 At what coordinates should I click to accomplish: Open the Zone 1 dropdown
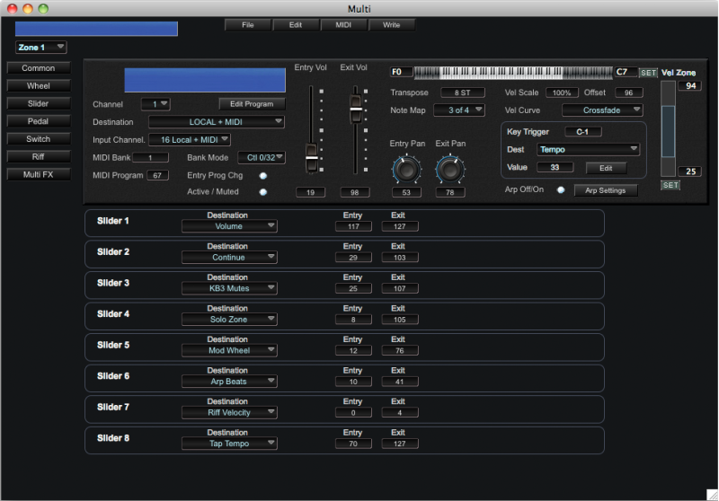(41, 47)
